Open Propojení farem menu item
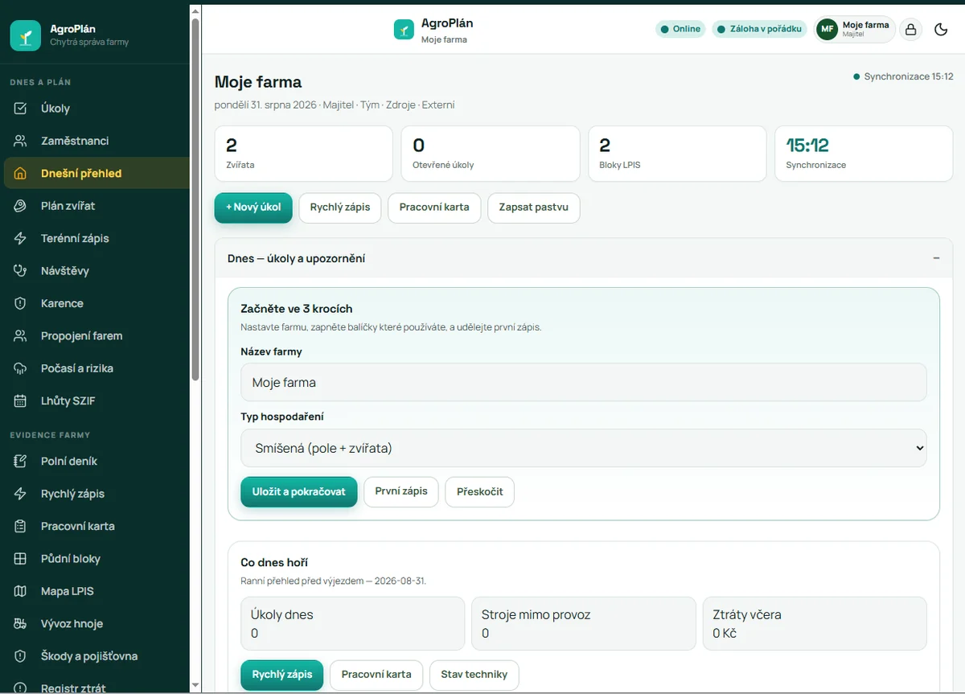 (x=96, y=335)
